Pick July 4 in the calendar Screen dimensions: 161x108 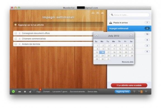(x=114, y=46)
